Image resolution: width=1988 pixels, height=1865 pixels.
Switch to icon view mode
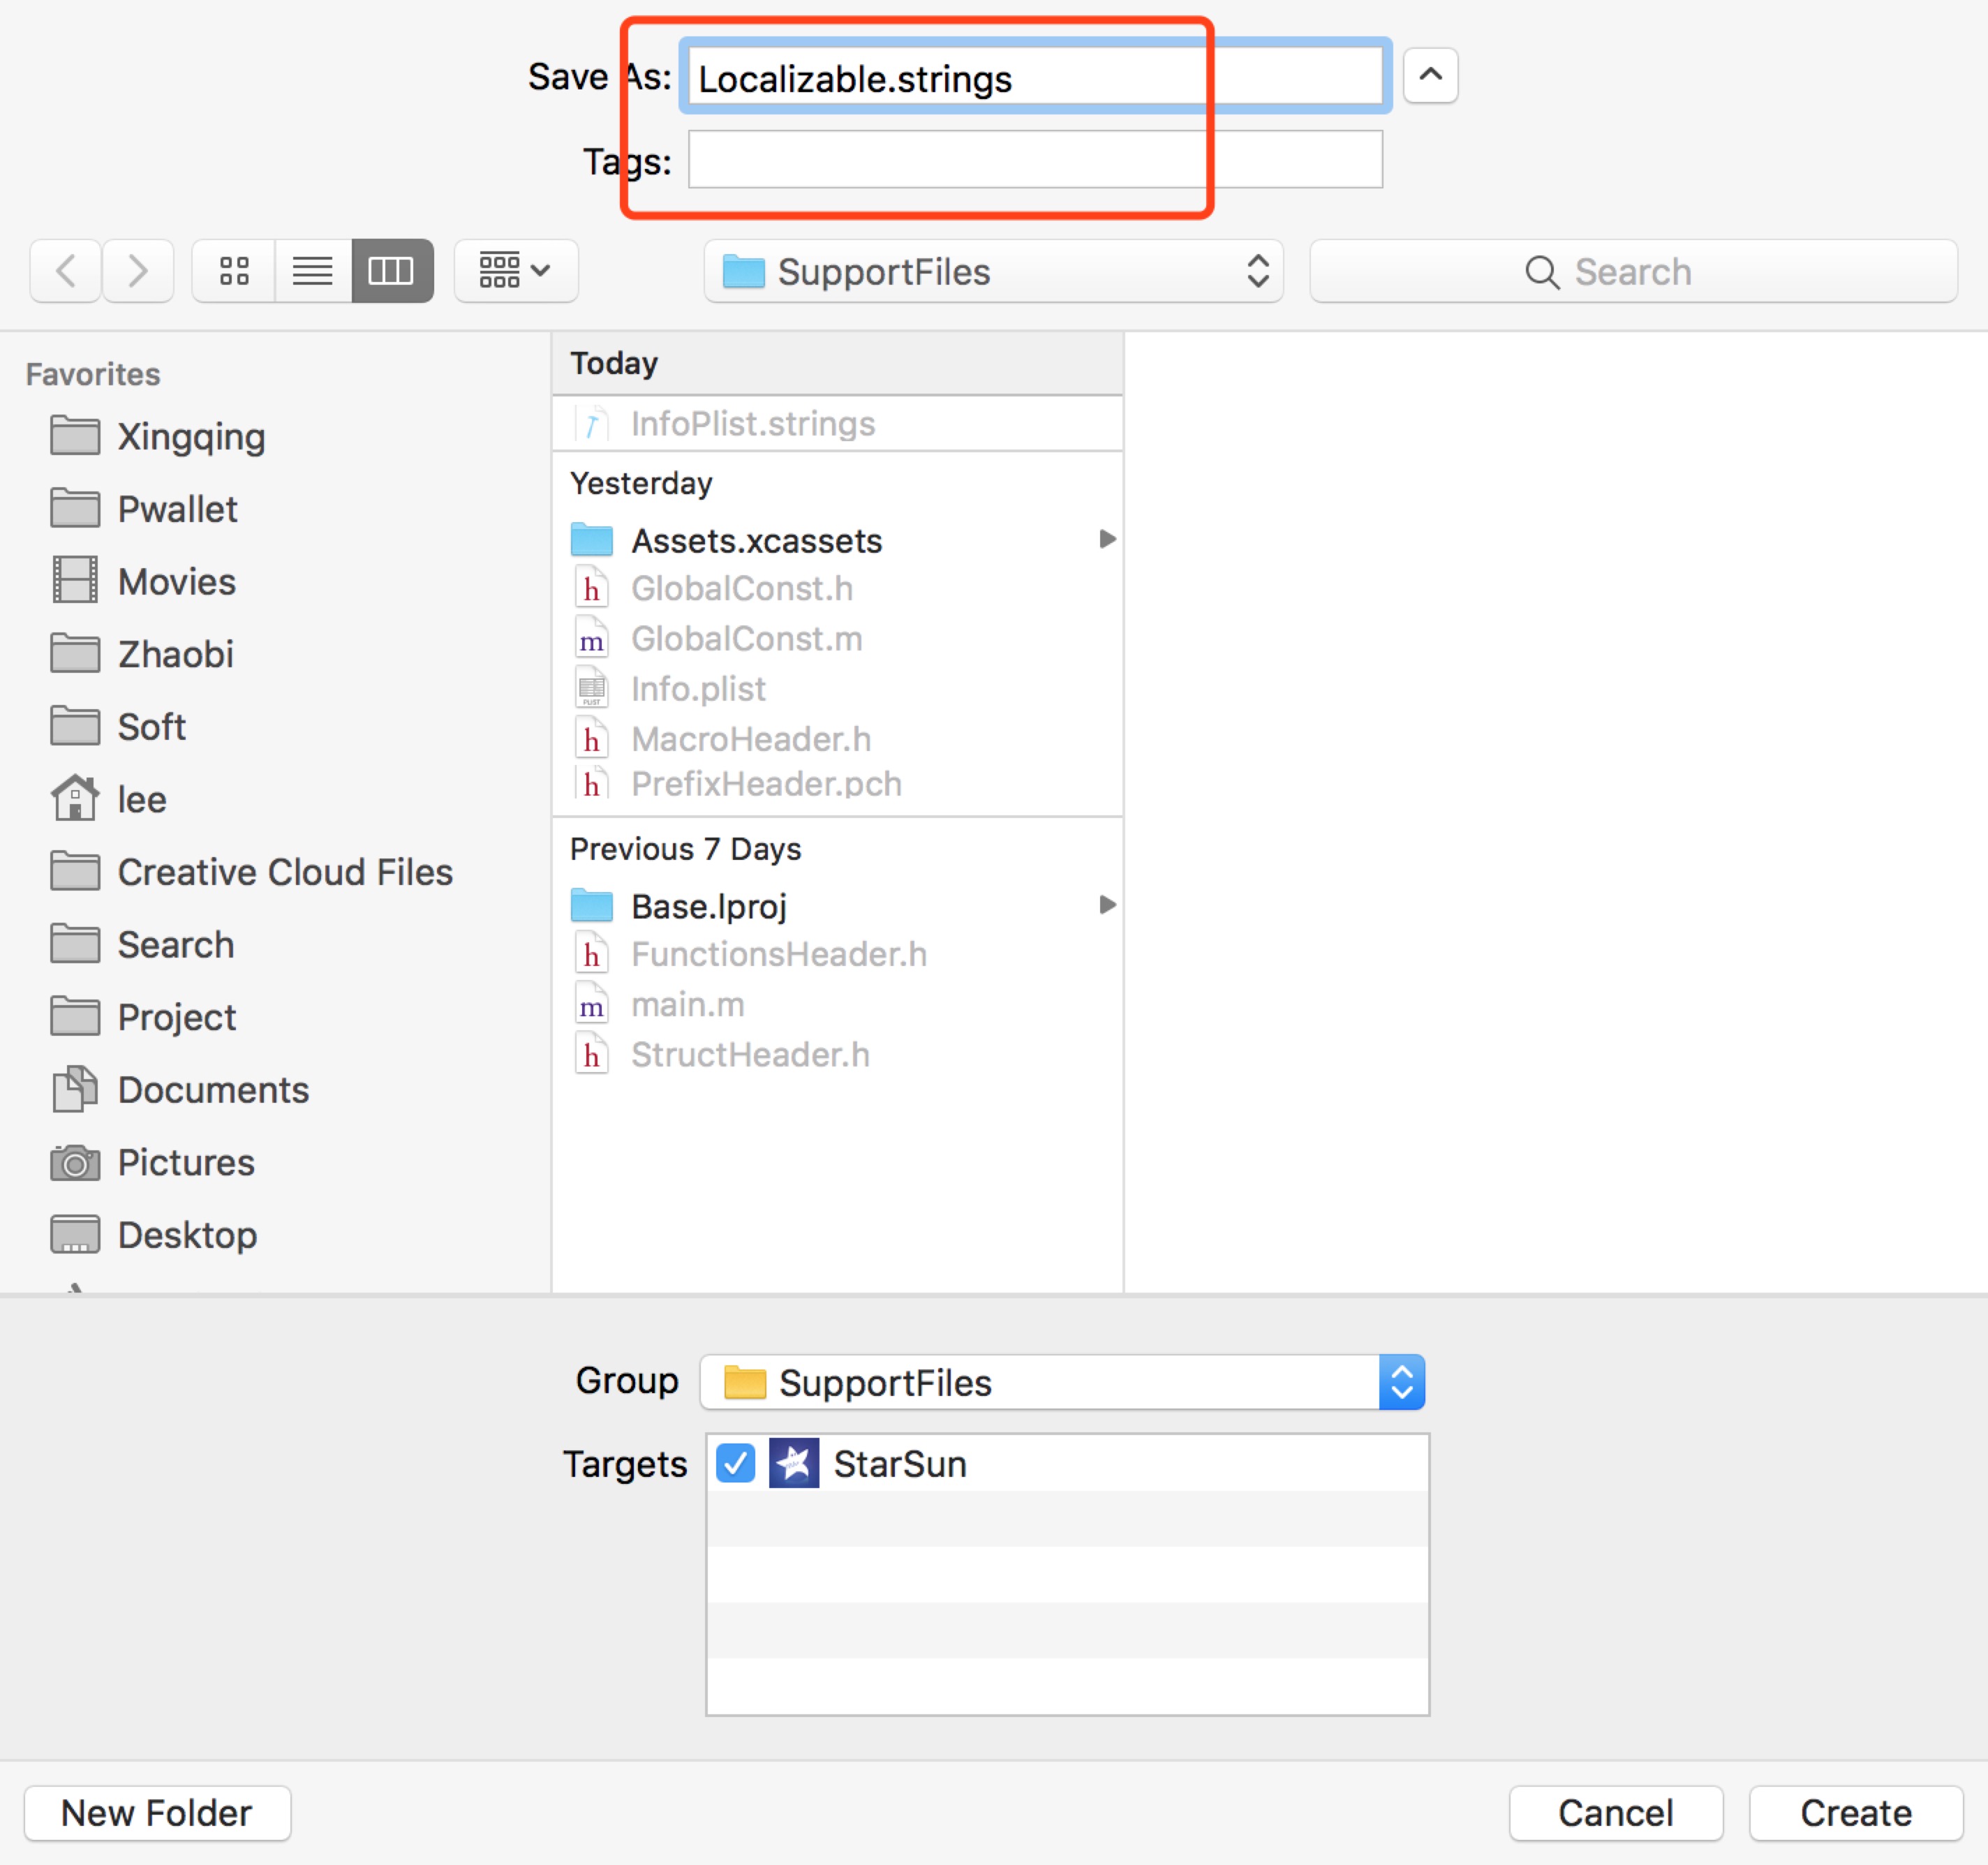233,271
